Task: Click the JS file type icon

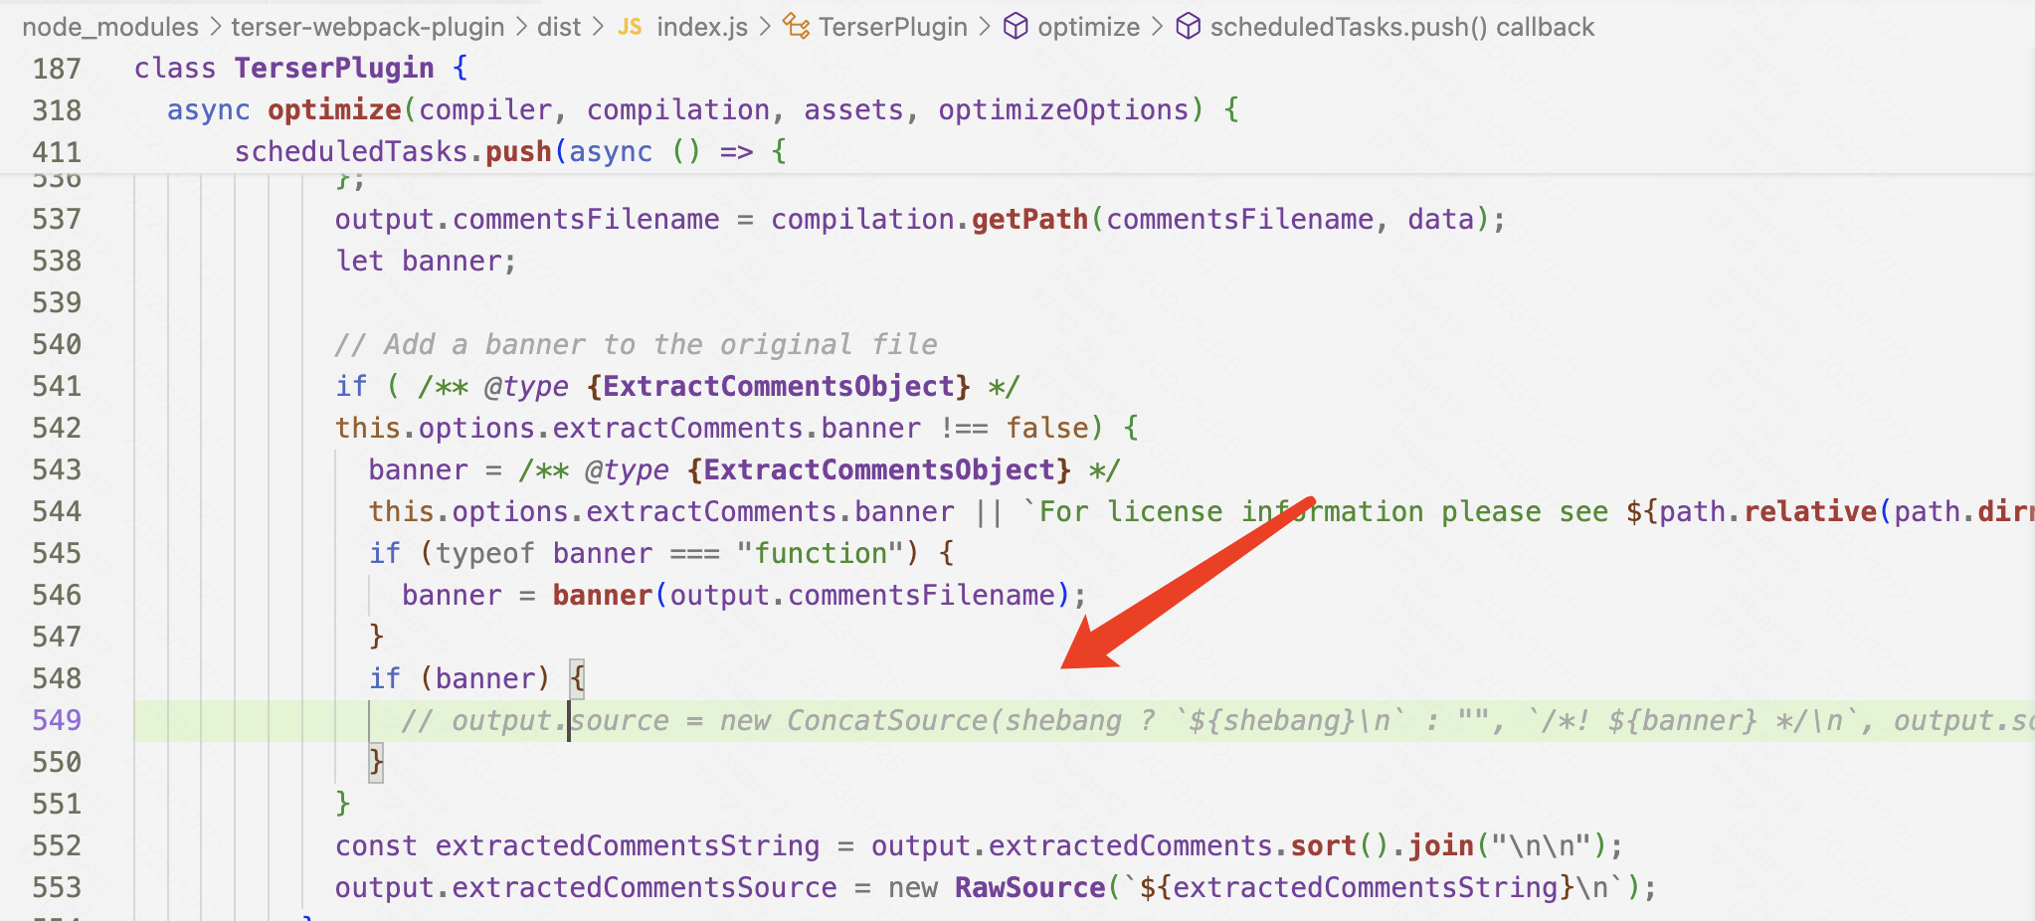Action: pos(630,27)
